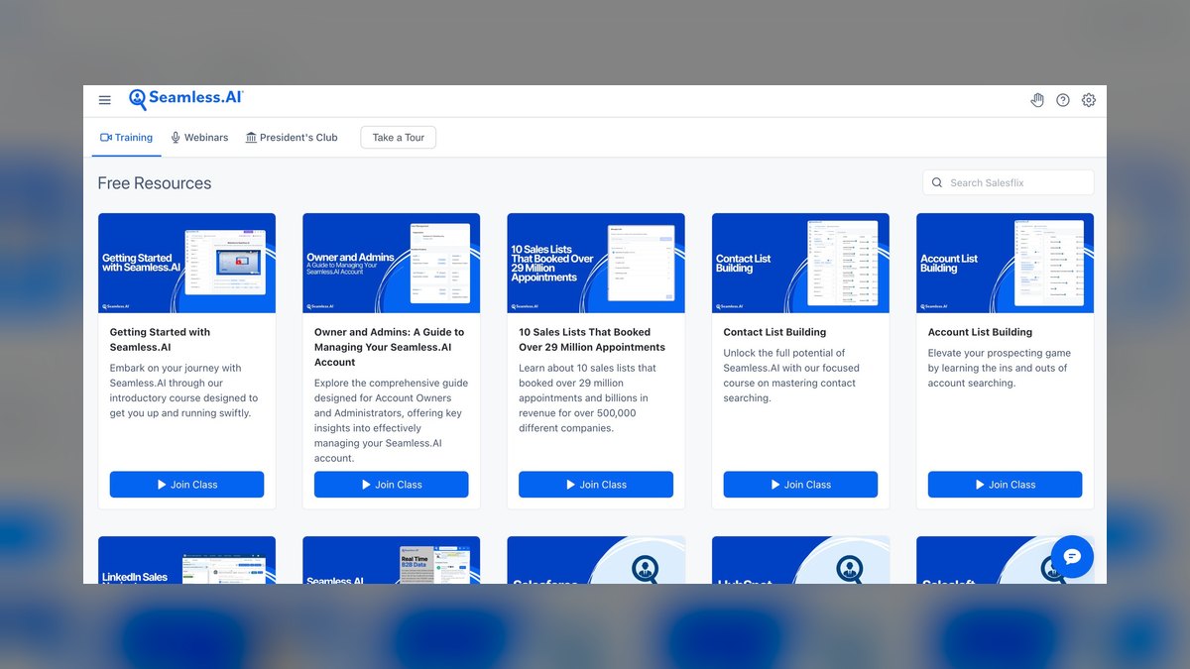Open the settings gear icon

pyautogui.click(x=1089, y=100)
